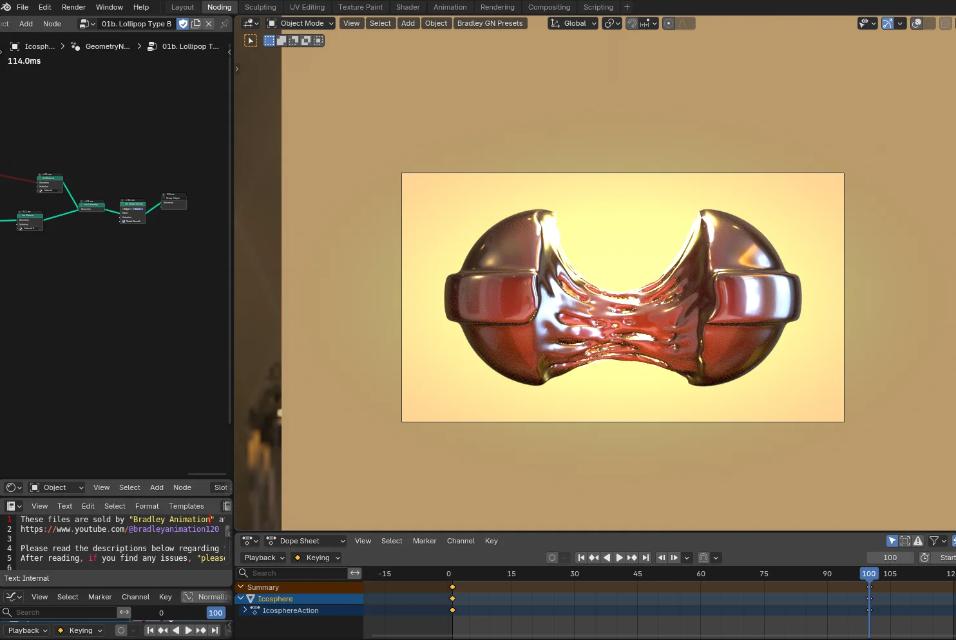Screen dimensions: 956x640
Task: Switch to the Scripting workspace tab
Action: [598, 7]
